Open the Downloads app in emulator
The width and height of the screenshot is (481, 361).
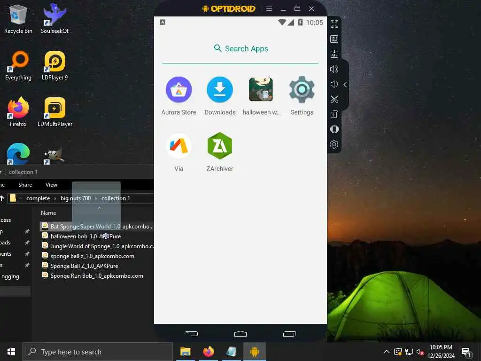(x=220, y=96)
